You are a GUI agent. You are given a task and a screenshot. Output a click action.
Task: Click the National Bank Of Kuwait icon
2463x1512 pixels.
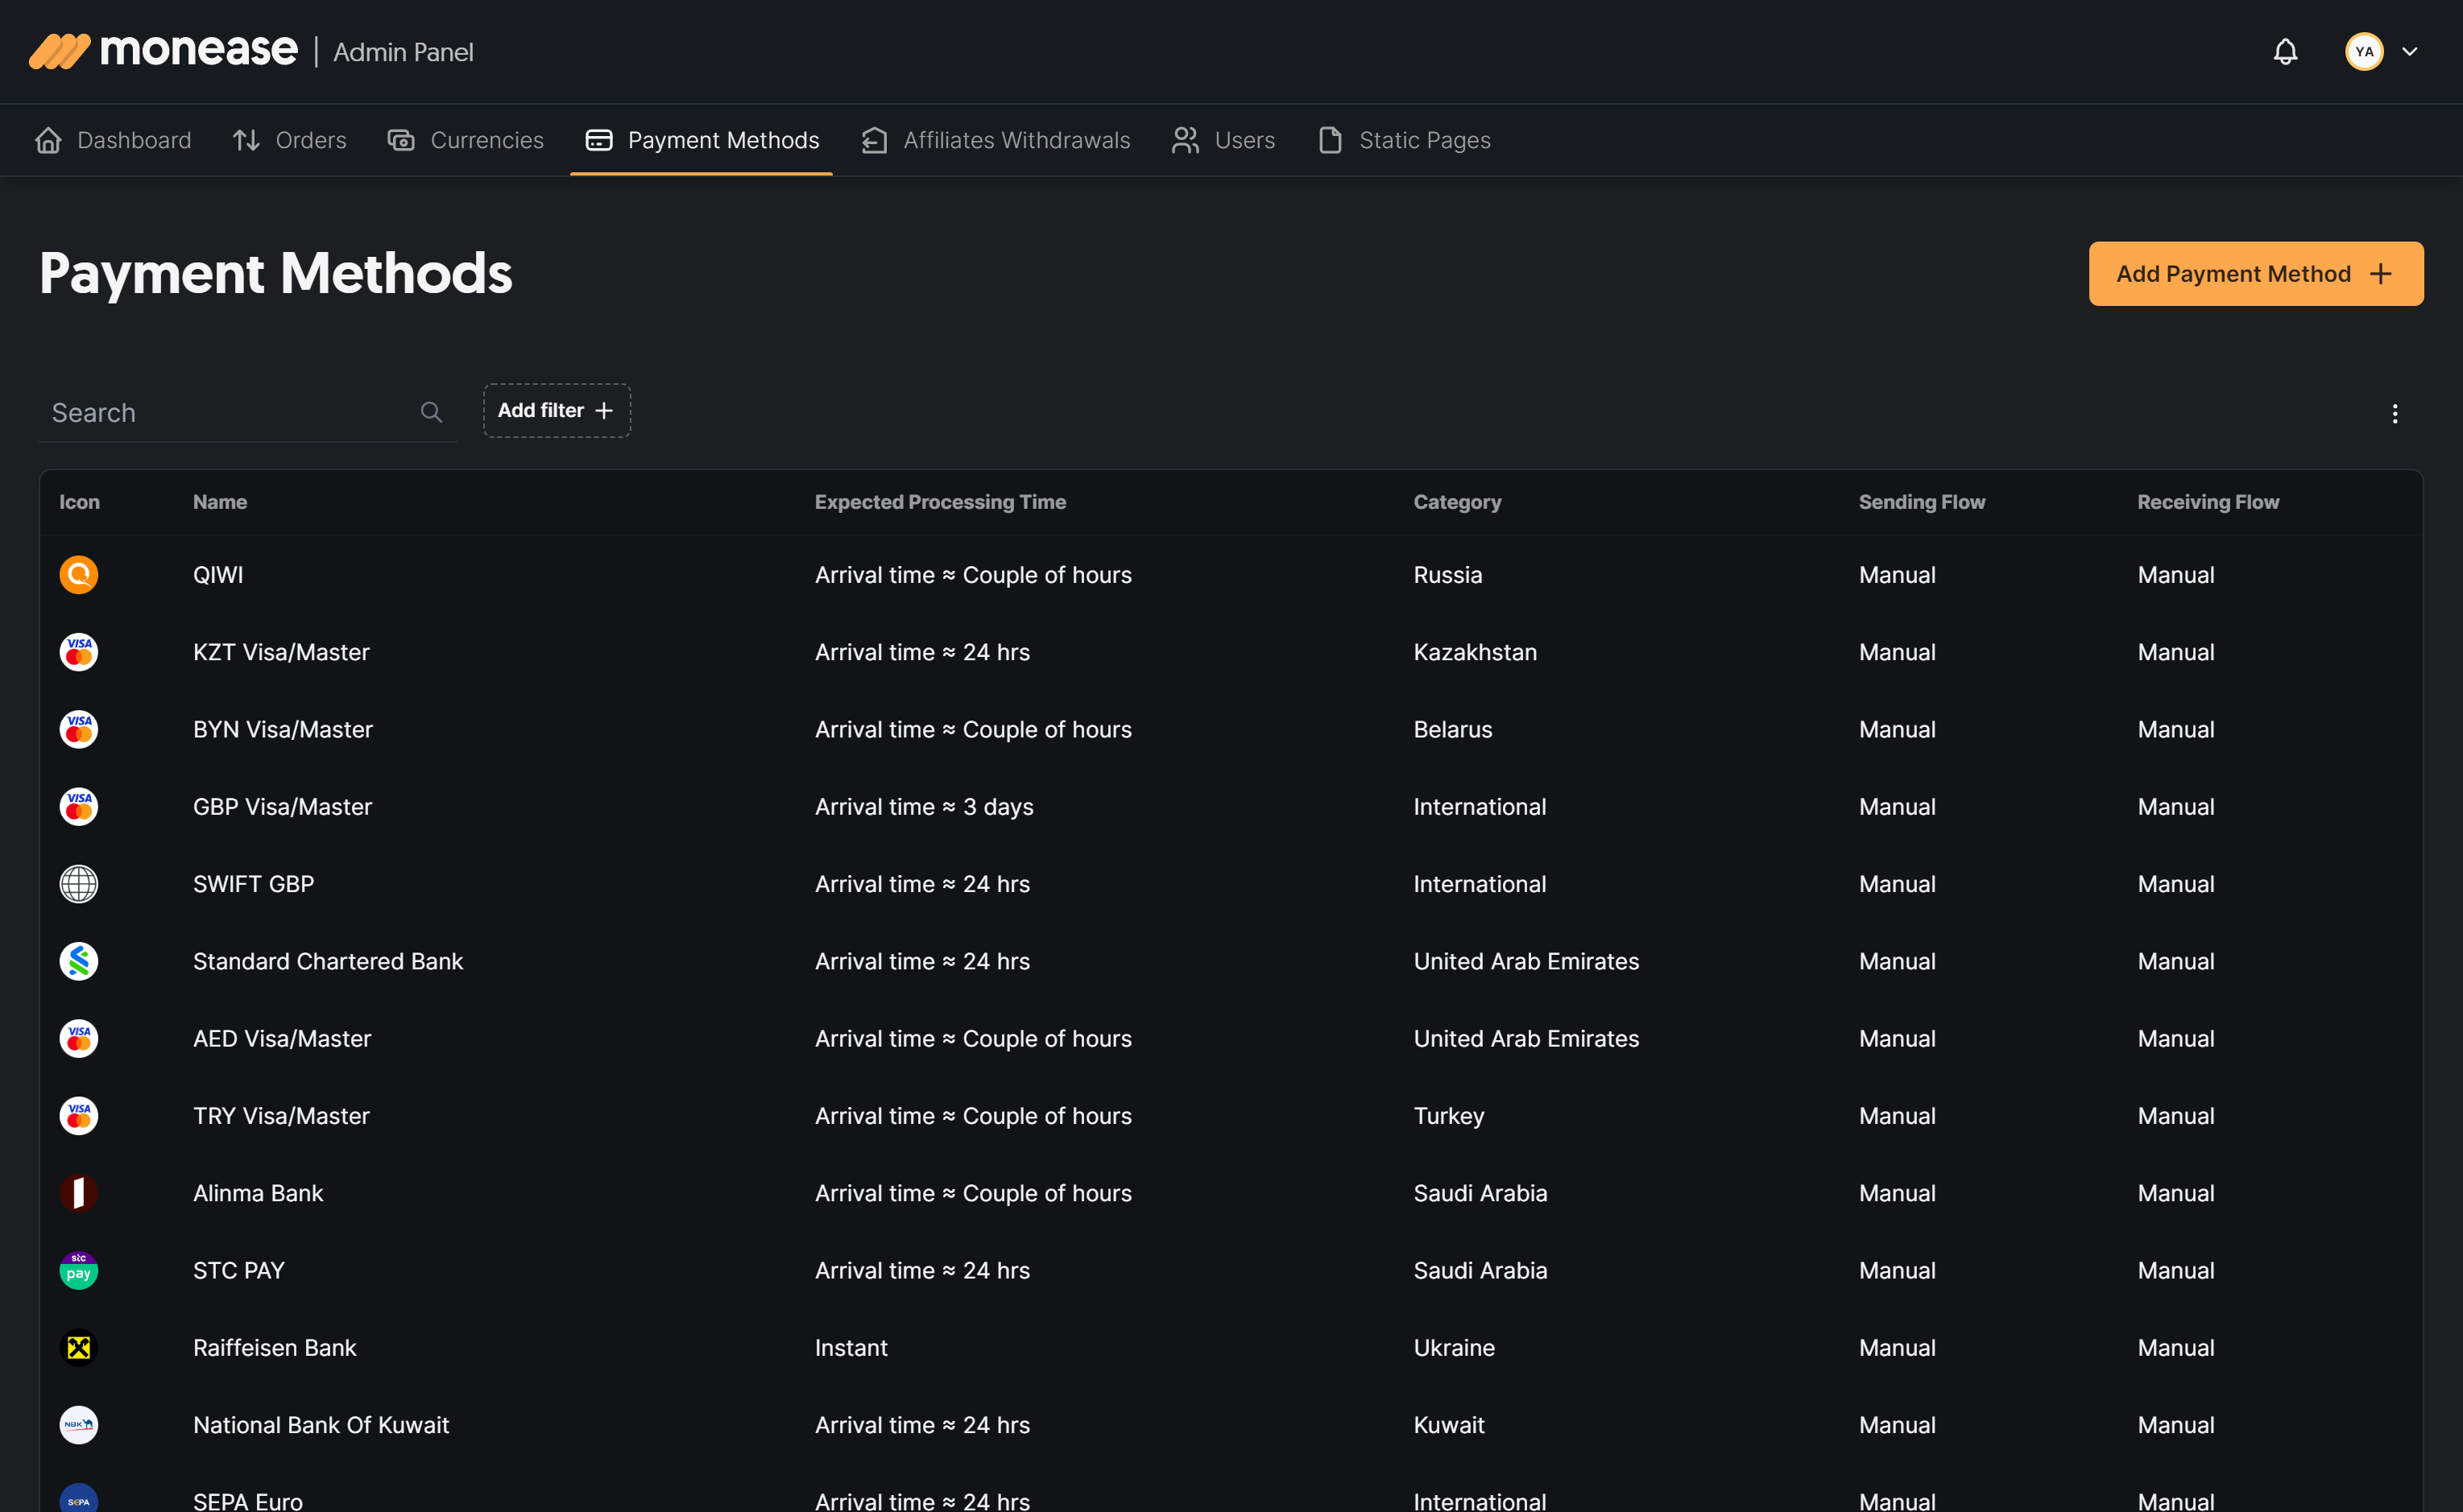coord(78,1425)
